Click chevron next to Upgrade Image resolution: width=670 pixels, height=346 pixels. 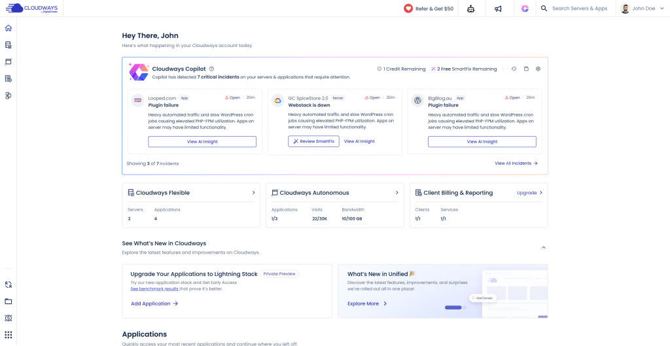541,193
